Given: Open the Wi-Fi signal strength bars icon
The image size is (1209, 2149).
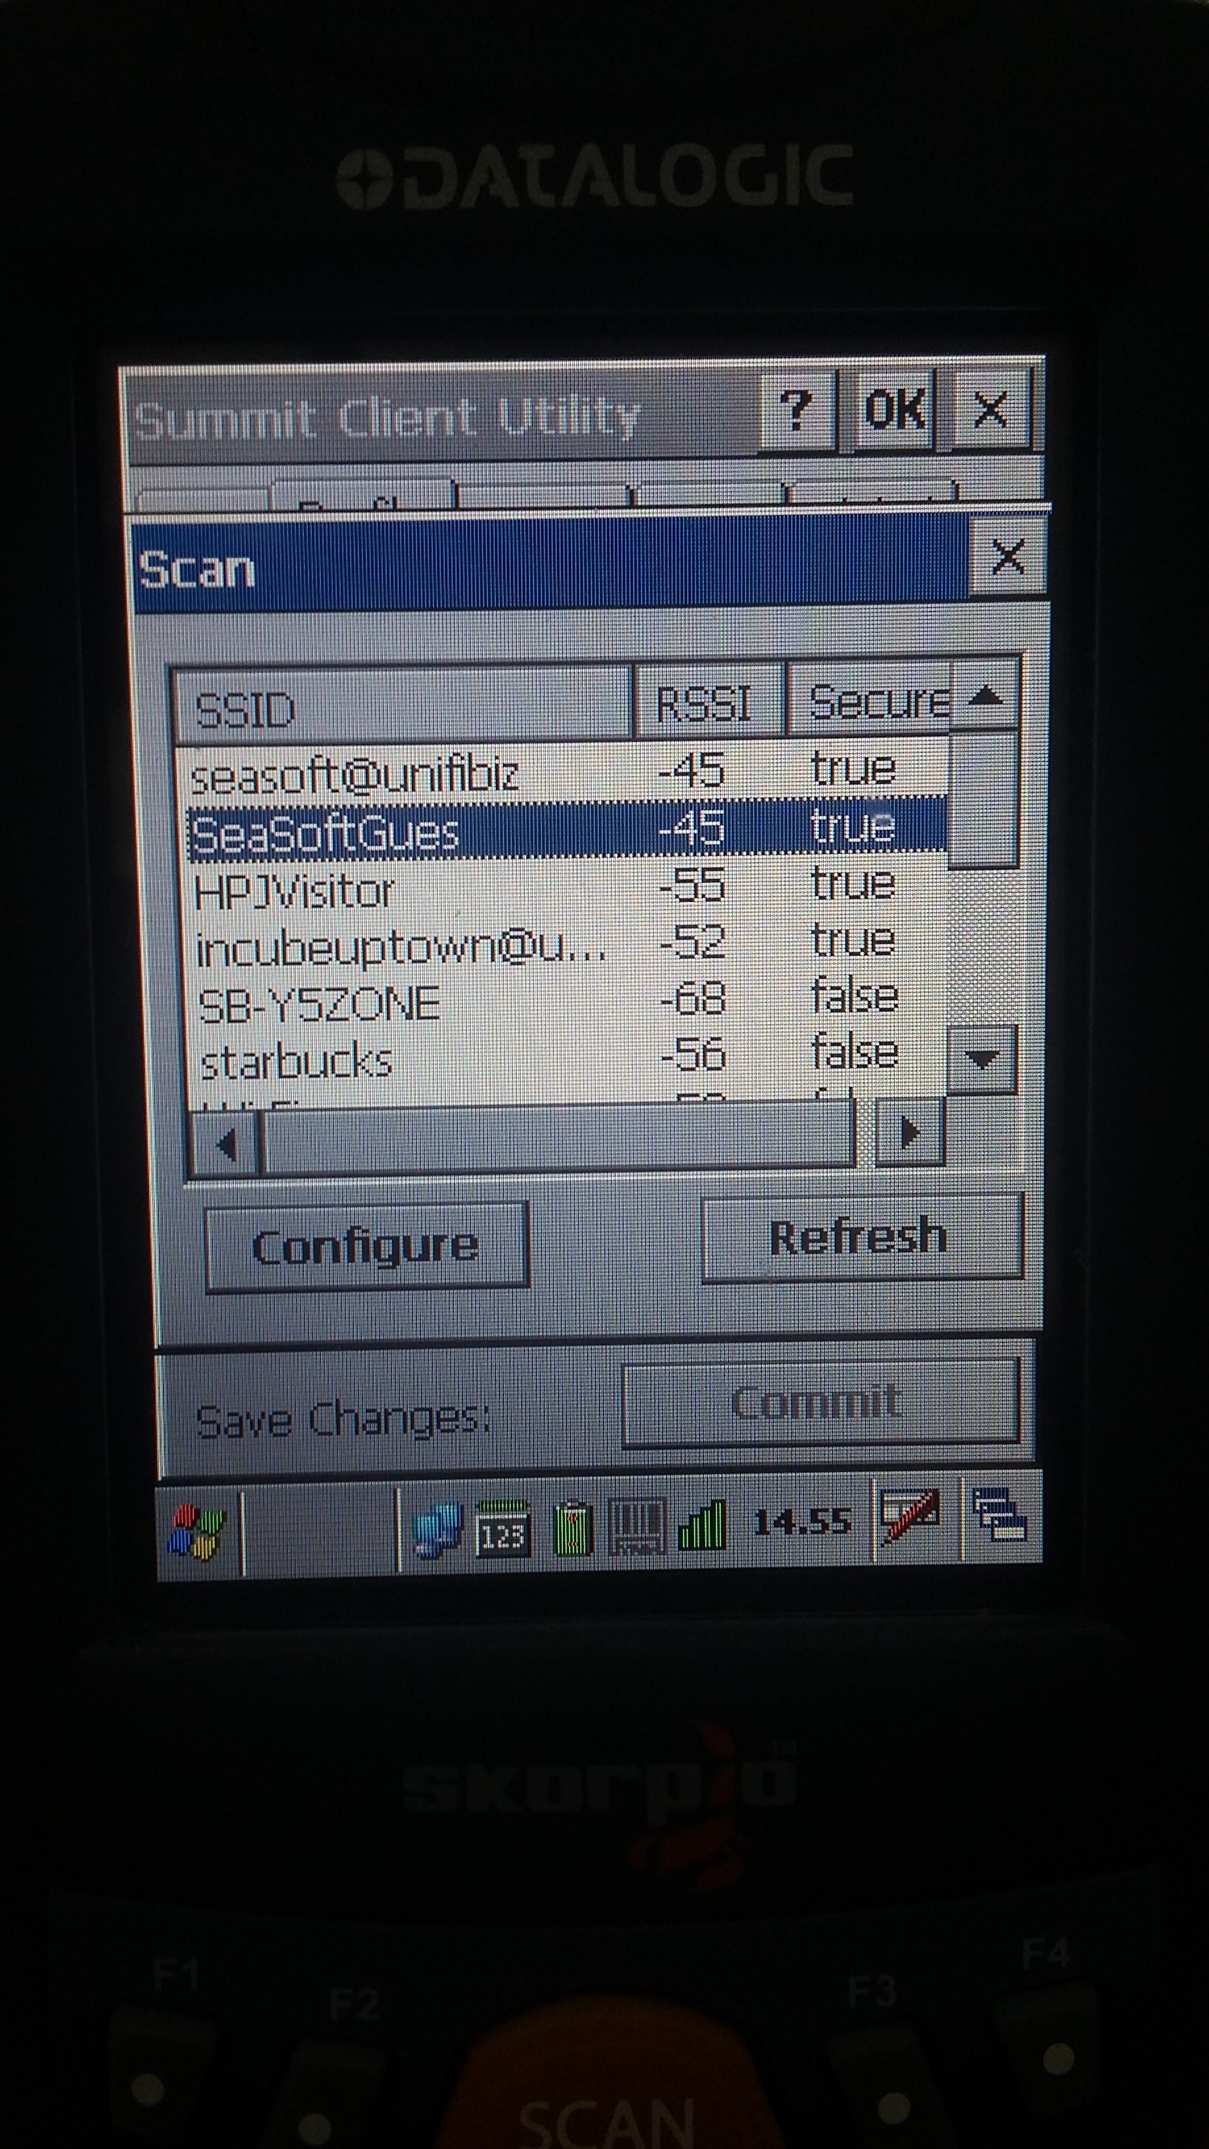Looking at the screenshot, I should 703,1526.
